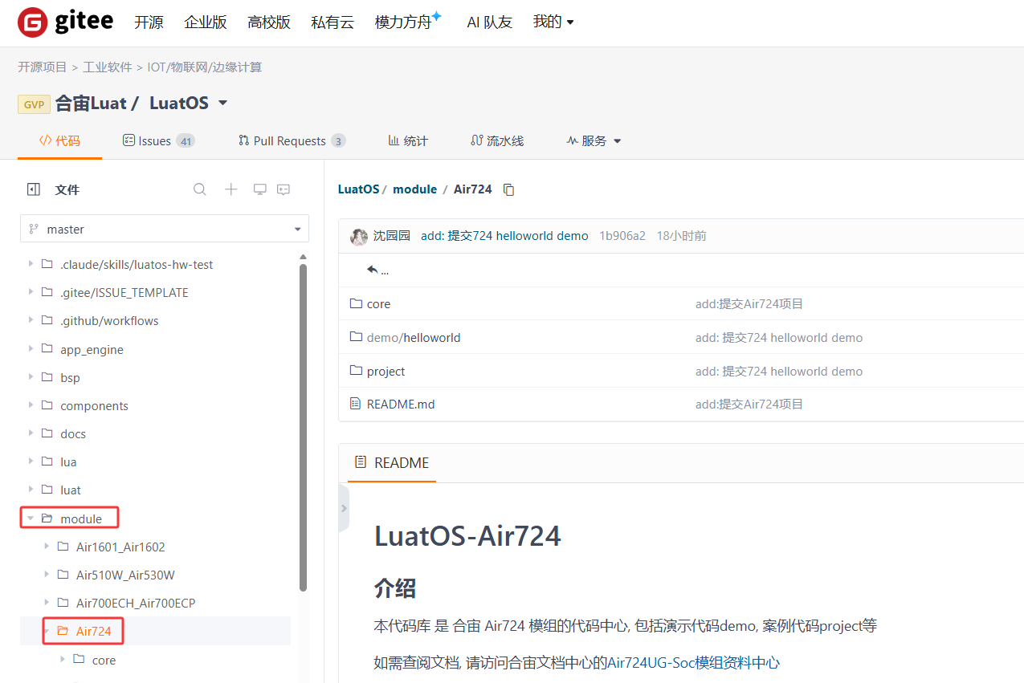Screen dimensions: 1024x683
Task: Collapse sidebar with the side handle arrow
Action: pos(344,508)
